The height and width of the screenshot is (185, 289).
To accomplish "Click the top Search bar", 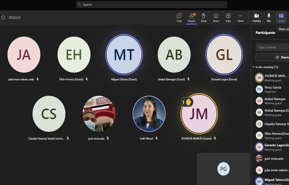I will (151, 5).
